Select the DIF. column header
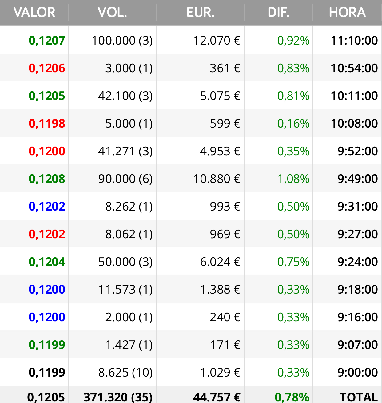This screenshot has height=403, width=382. tap(278, 13)
